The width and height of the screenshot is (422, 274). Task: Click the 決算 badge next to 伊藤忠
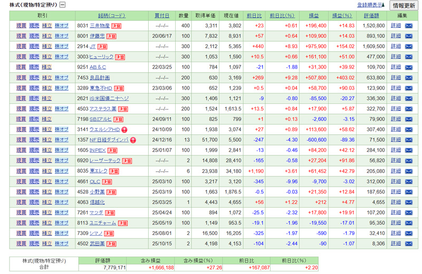coord(111,36)
